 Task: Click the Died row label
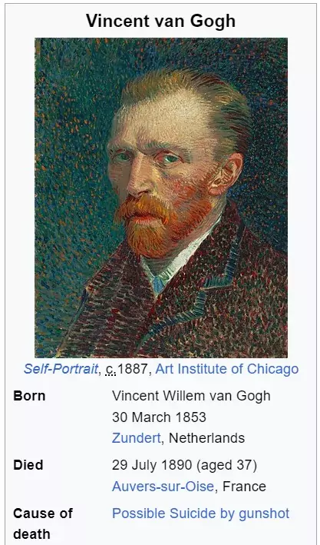(x=28, y=465)
